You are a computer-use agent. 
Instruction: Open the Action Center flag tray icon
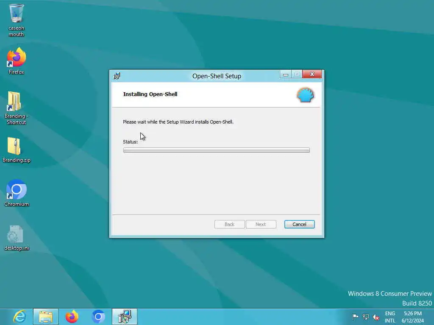click(355, 317)
